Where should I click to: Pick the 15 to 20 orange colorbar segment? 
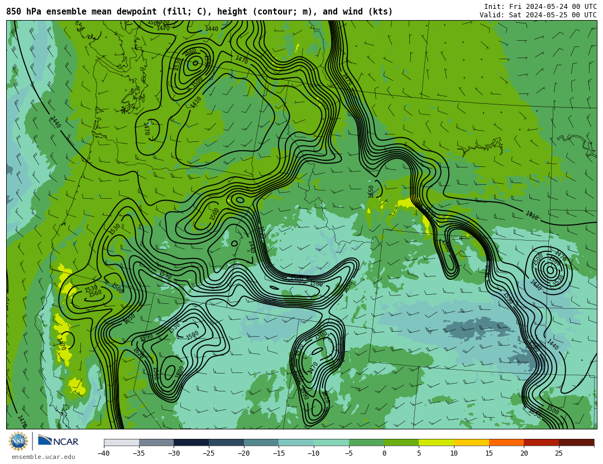[506, 442]
